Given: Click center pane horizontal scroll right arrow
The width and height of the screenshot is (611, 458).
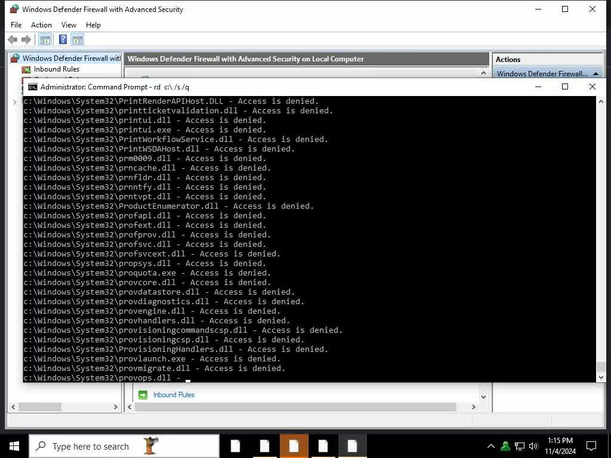Looking at the screenshot, I should pyautogui.click(x=473, y=407).
